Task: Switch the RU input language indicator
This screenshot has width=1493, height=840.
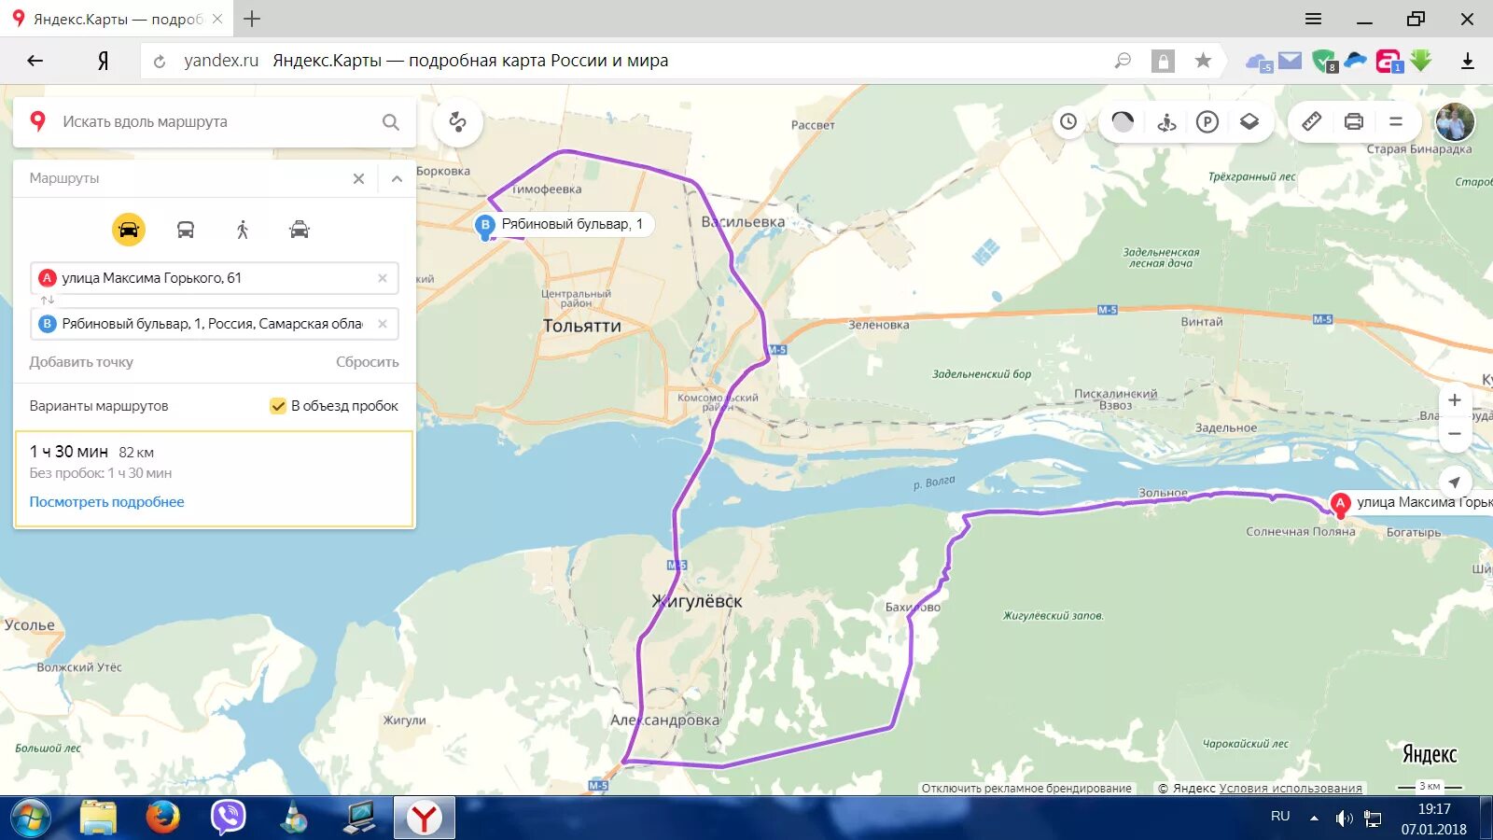Action: 1280,816
